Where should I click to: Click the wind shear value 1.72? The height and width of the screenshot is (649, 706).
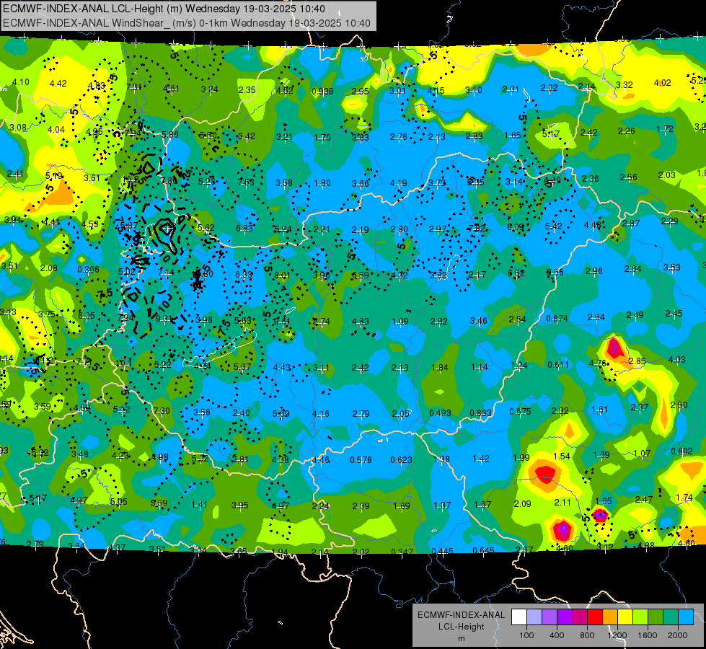point(665,129)
